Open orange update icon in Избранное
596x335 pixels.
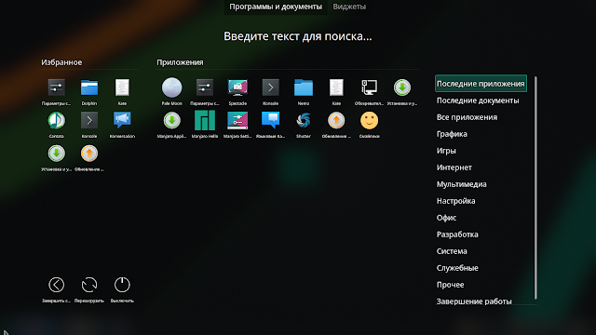click(89, 154)
